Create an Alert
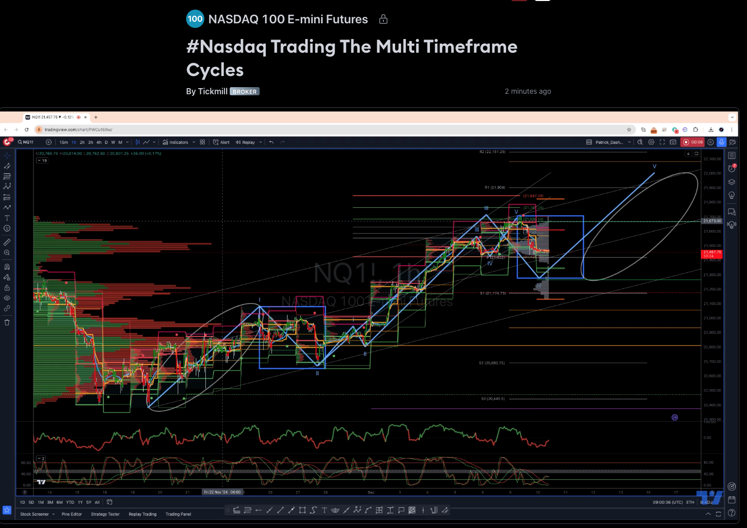Viewport: 747px width, 528px height. pyautogui.click(x=221, y=142)
